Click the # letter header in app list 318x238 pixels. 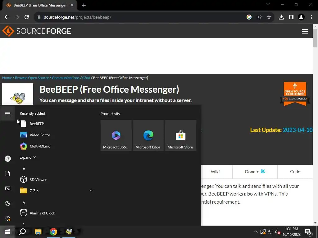24,169
